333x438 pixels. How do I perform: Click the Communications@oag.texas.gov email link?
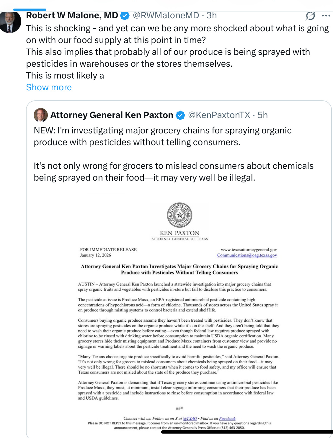click(x=247, y=255)
